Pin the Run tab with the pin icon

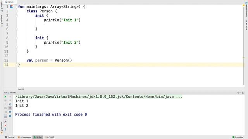(5, 122)
